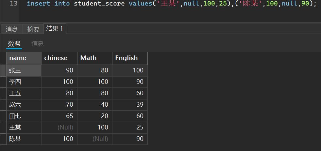Click line number 13 in editor gutter
The image size is (321, 151).
(13, 4)
